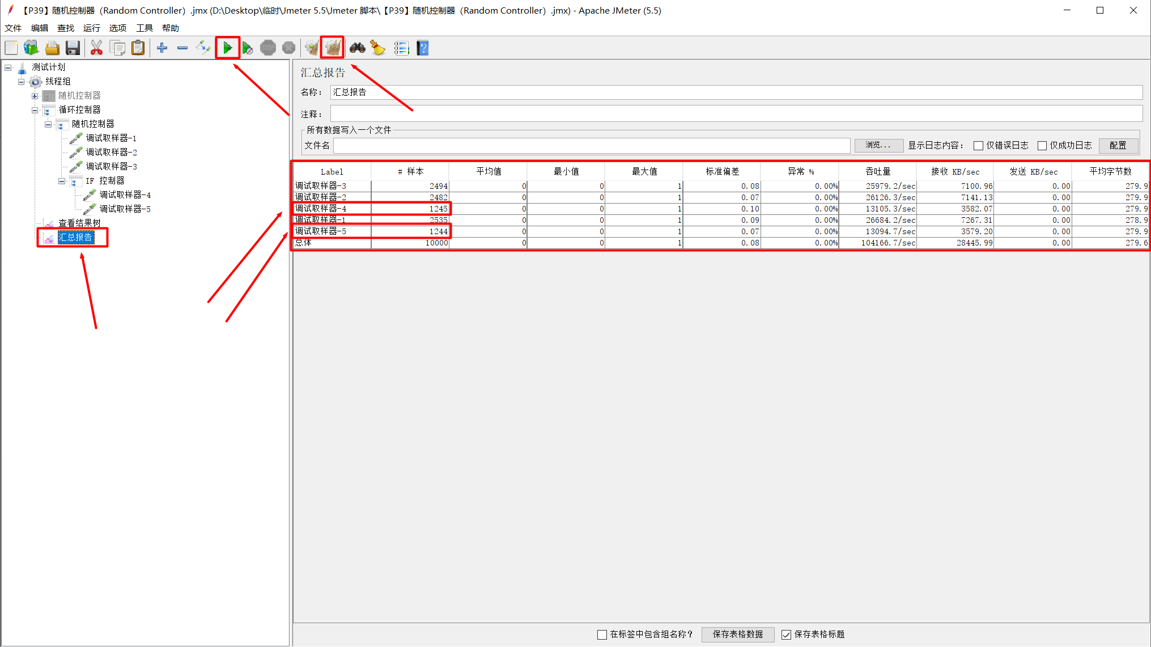Clear the current results
Viewport: 1151px width, 647px height.
[312, 48]
